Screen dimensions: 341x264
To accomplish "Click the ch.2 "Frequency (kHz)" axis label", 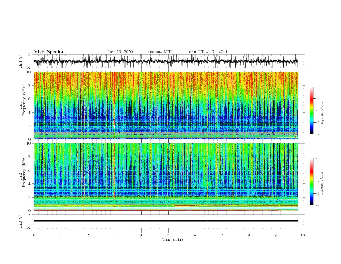I will (x=24, y=172).
